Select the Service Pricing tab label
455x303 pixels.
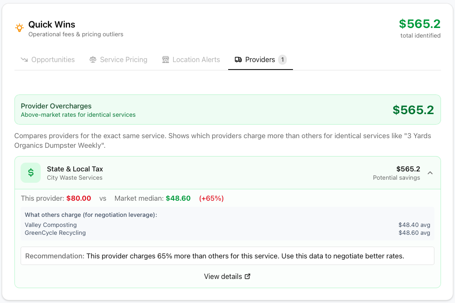[124, 59]
